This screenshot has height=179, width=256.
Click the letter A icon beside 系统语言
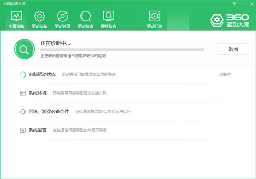[23, 130]
